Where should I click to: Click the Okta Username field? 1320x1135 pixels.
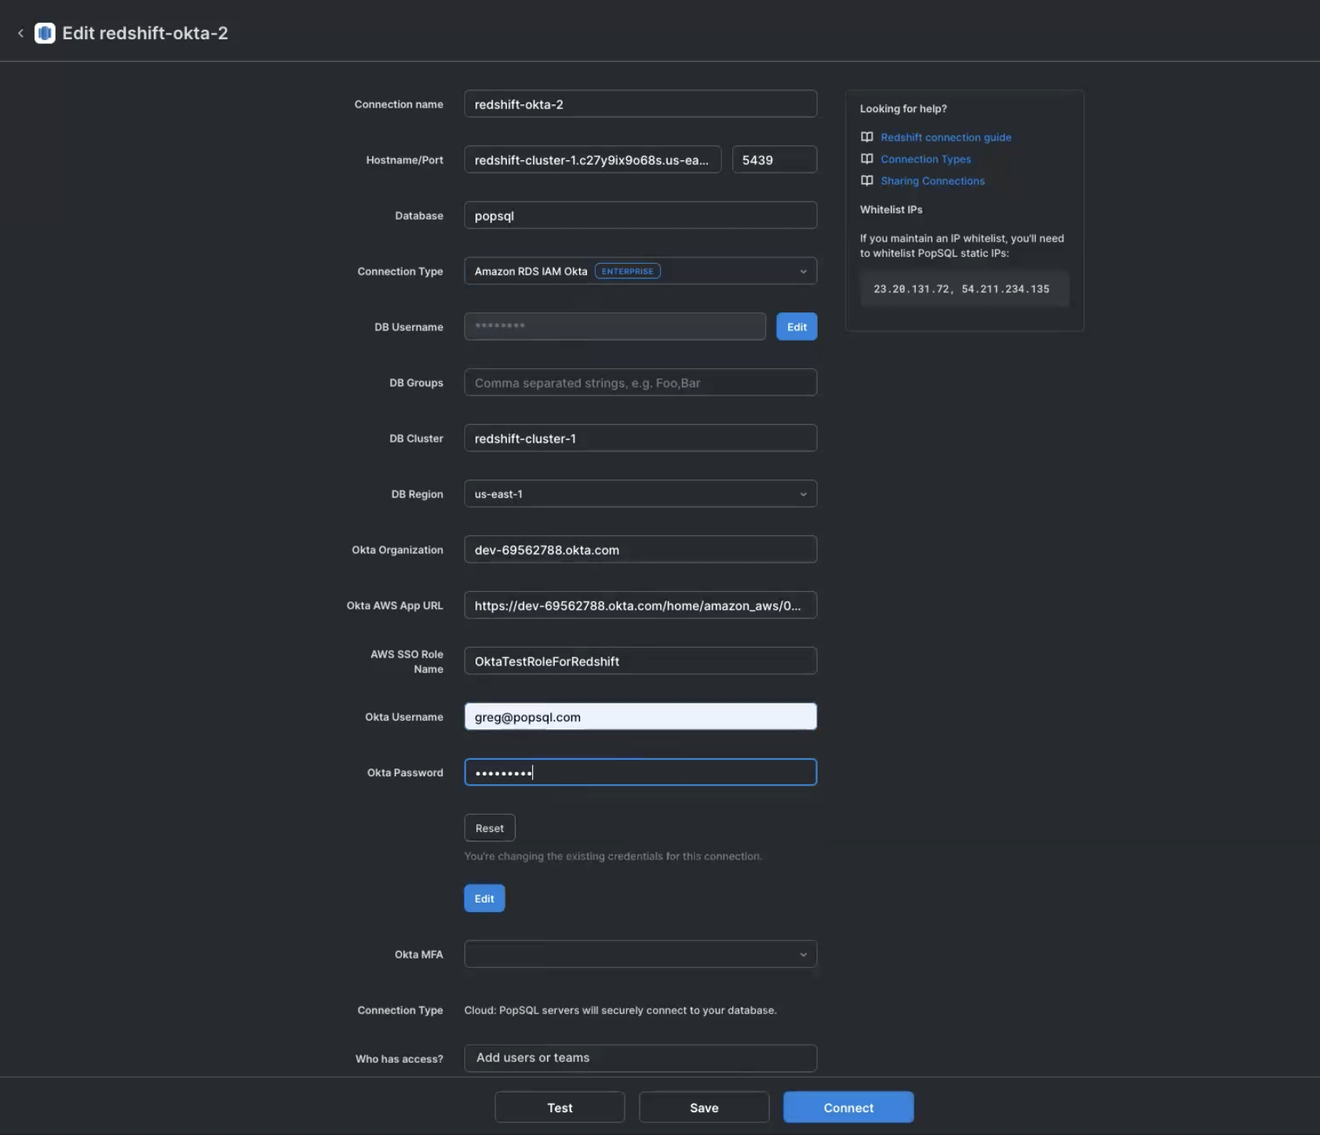[x=640, y=717]
